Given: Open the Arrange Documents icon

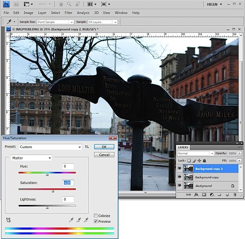Looking at the screenshot, I should tap(90, 4).
